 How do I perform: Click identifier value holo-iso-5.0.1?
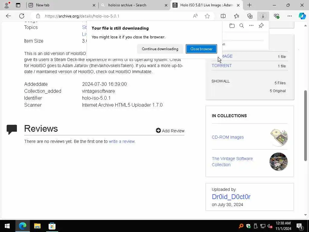pyautogui.click(x=96, y=98)
